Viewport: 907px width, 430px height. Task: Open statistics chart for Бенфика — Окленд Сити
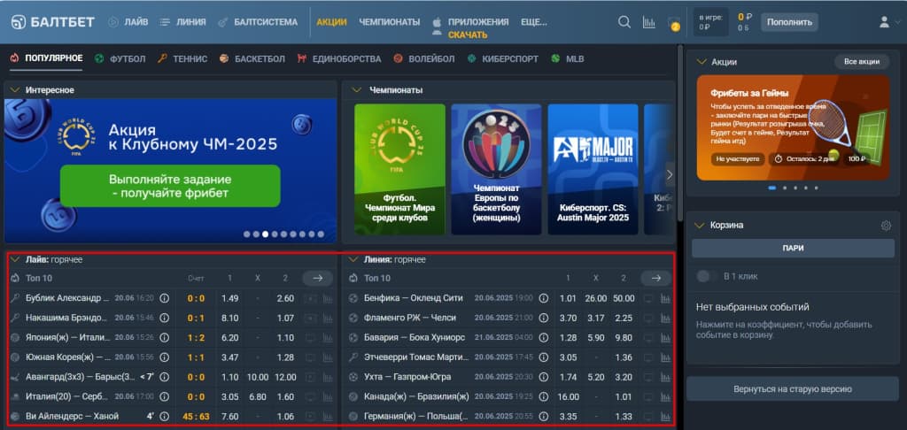666,298
